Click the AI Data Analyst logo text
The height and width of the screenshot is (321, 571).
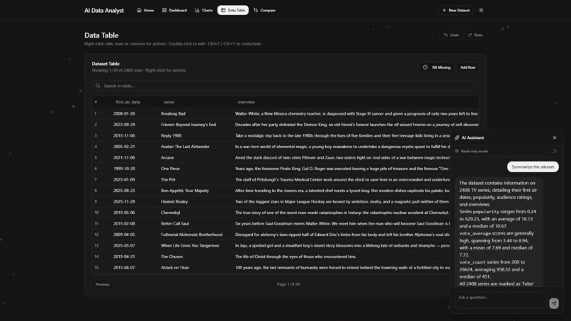click(x=104, y=11)
